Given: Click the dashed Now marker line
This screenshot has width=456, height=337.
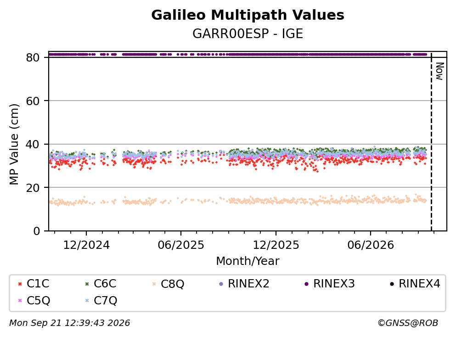Looking at the screenshot, I should pos(431,142).
